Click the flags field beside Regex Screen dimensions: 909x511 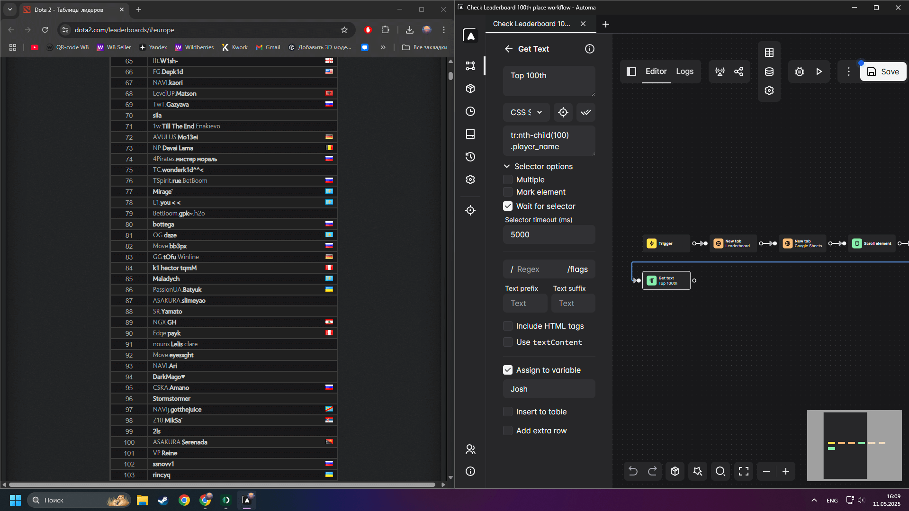(x=577, y=269)
